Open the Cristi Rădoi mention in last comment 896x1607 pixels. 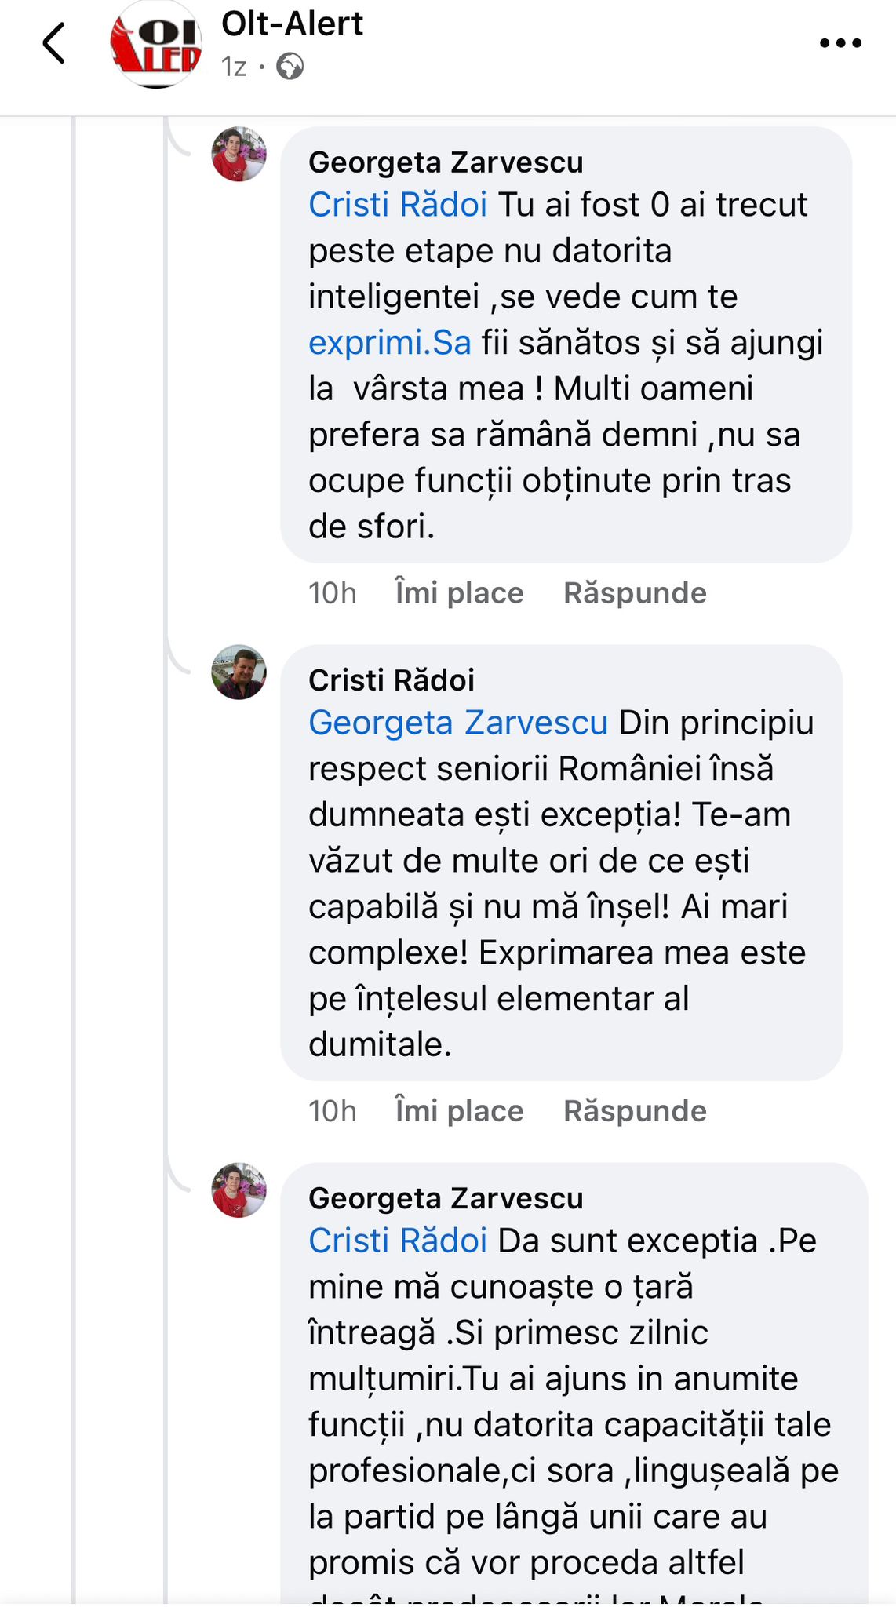pos(398,1241)
